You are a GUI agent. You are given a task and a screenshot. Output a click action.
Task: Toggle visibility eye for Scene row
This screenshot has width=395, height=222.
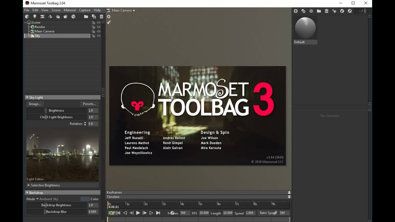[x=99, y=23]
